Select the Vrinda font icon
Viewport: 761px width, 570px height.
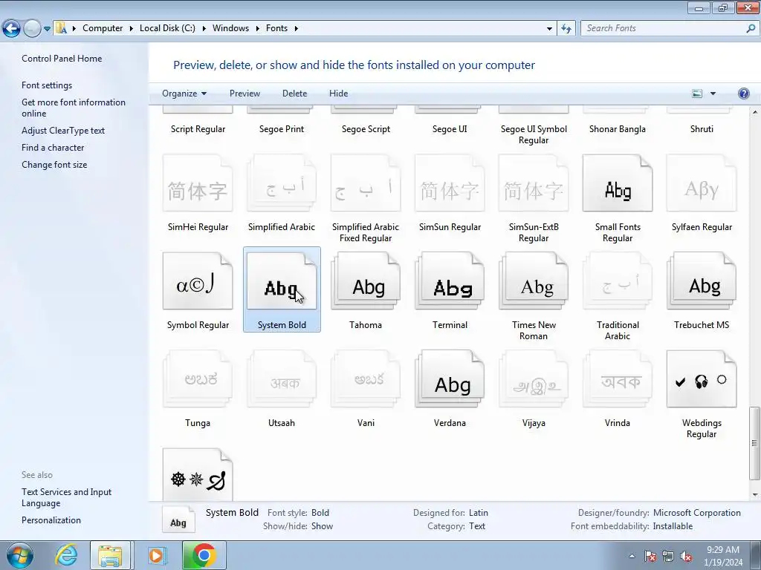coord(618,379)
